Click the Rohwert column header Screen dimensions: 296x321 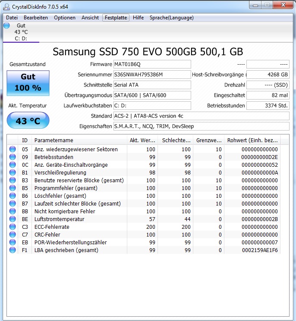click(x=252, y=140)
